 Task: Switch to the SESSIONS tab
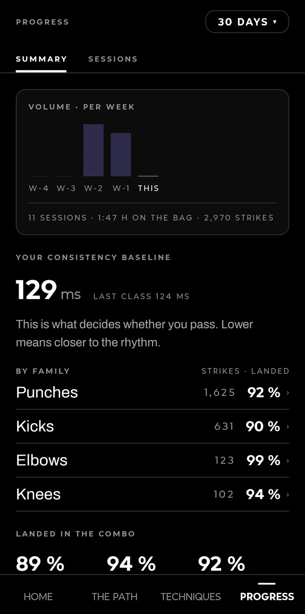(113, 59)
